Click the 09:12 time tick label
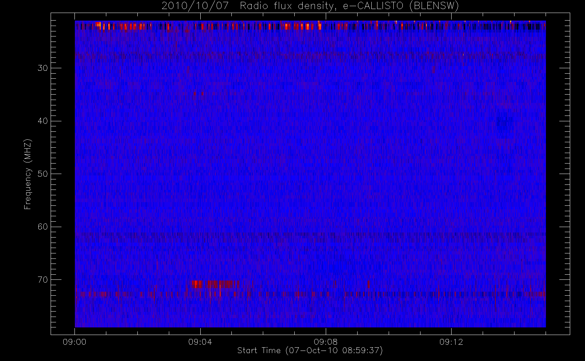 coord(451,342)
